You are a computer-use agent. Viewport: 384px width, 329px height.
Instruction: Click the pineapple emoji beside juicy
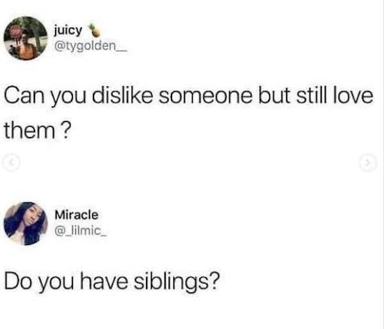94,30
